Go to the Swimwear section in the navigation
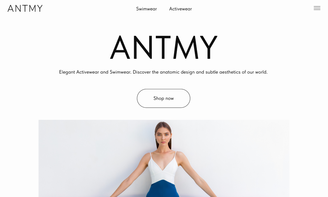Image resolution: width=328 pixels, height=197 pixels. coord(146,9)
